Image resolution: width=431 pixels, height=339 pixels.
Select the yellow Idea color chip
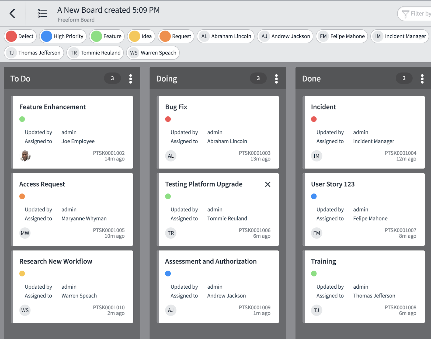click(x=134, y=36)
